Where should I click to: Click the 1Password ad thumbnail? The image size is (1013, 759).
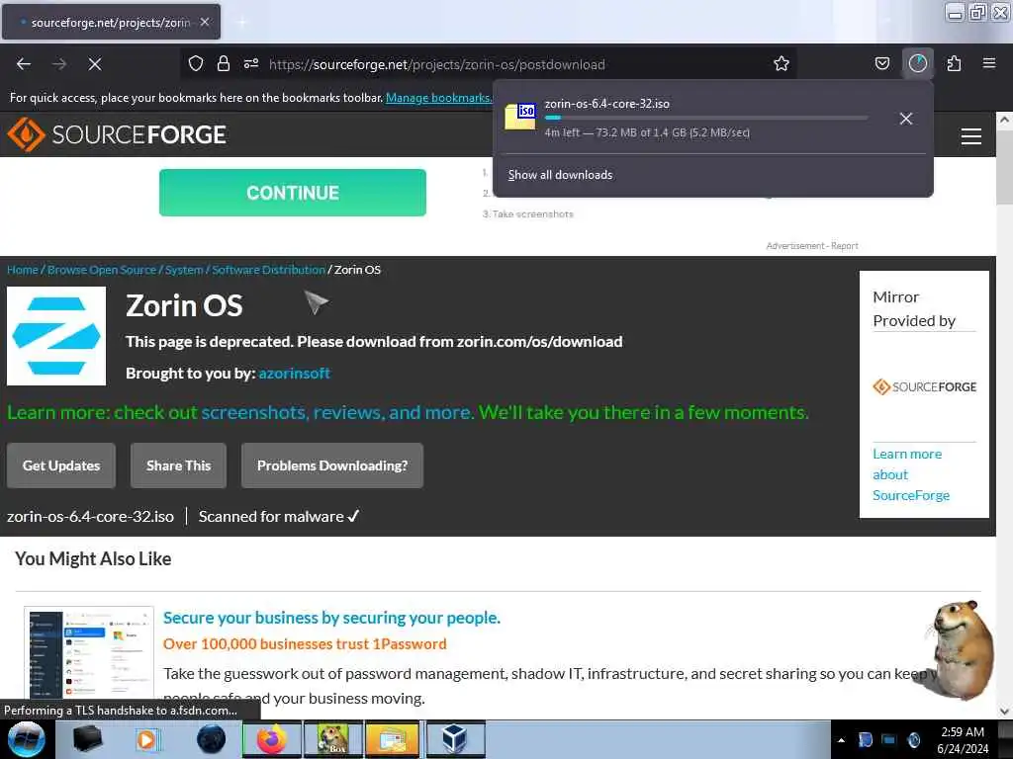point(89,652)
